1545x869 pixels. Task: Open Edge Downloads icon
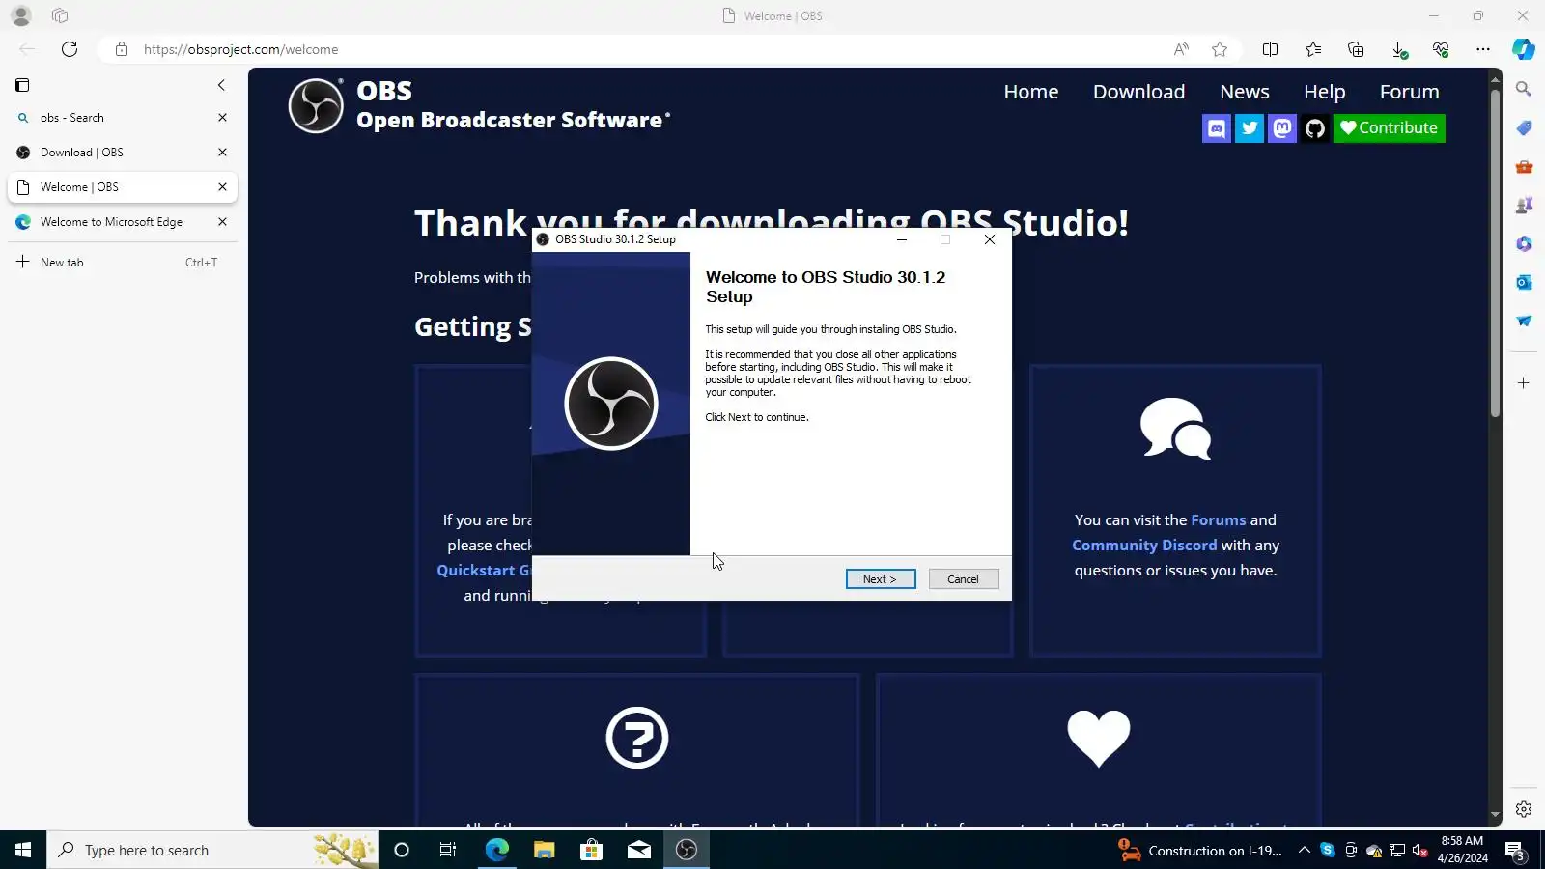tap(1398, 49)
